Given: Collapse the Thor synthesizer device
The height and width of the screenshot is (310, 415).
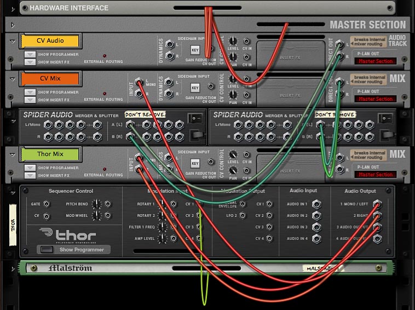Looking at the screenshot, I should [x=13, y=193].
